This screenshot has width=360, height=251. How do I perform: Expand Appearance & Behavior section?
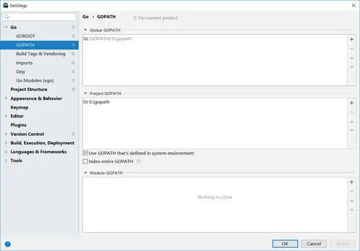point(6,98)
